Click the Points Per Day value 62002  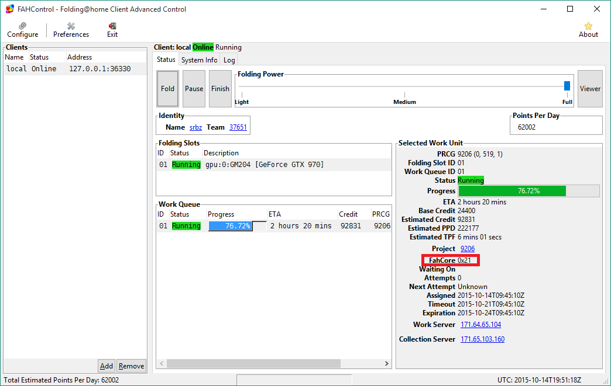[x=527, y=127]
